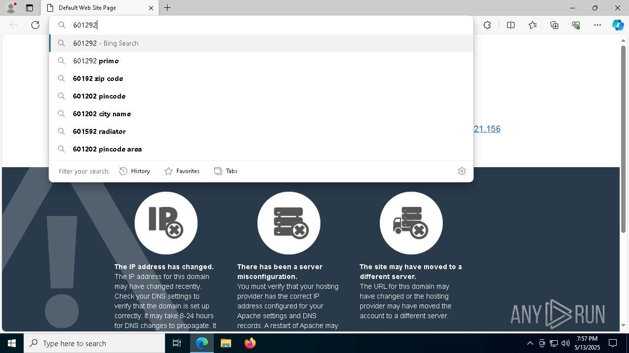Open search suggestion settings gear
The image size is (629, 353).
point(461,171)
